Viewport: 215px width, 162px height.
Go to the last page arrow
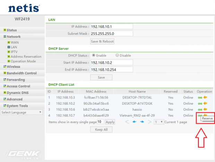149,122
